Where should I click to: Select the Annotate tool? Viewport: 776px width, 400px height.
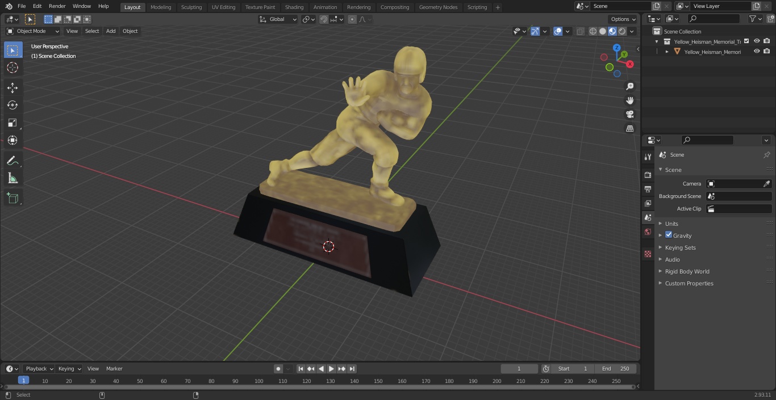(x=12, y=161)
